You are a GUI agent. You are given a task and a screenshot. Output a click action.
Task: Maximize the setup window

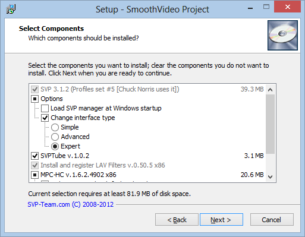(266, 7)
